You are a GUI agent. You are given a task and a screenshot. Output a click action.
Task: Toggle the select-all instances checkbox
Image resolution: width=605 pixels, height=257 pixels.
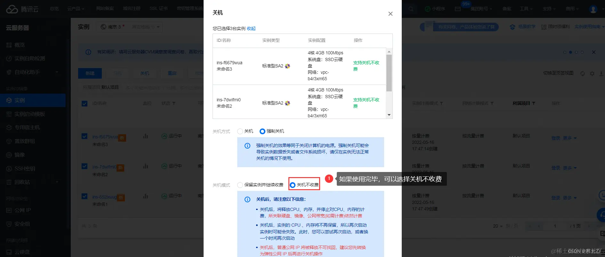click(x=85, y=104)
